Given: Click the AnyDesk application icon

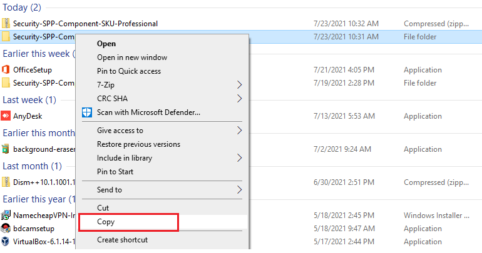Looking at the screenshot, I should (x=6, y=116).
